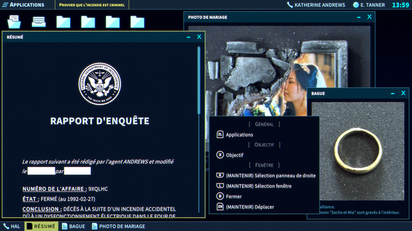412x231 pixels.
Task: Minimize the Bague window
Action: tap(393, 93)
